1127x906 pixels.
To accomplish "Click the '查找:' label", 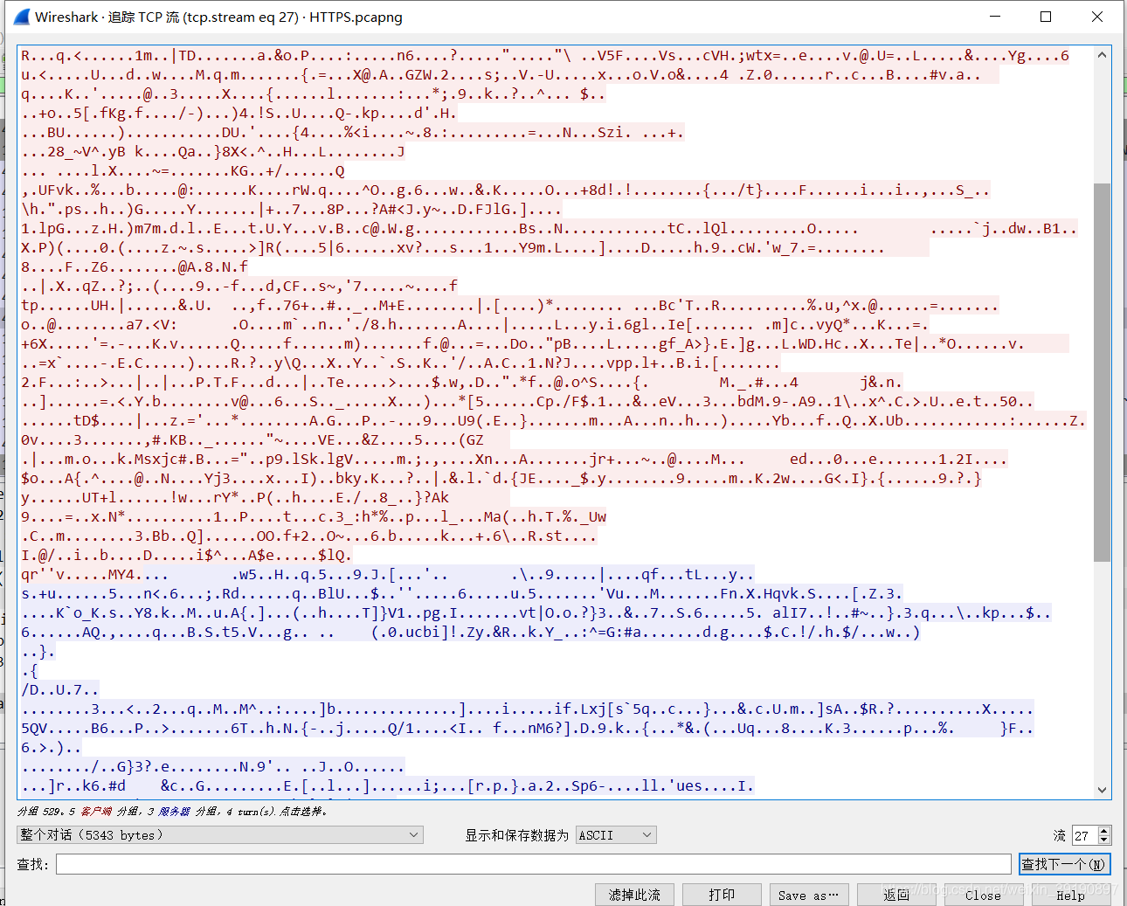I will [x=32, y=864].
